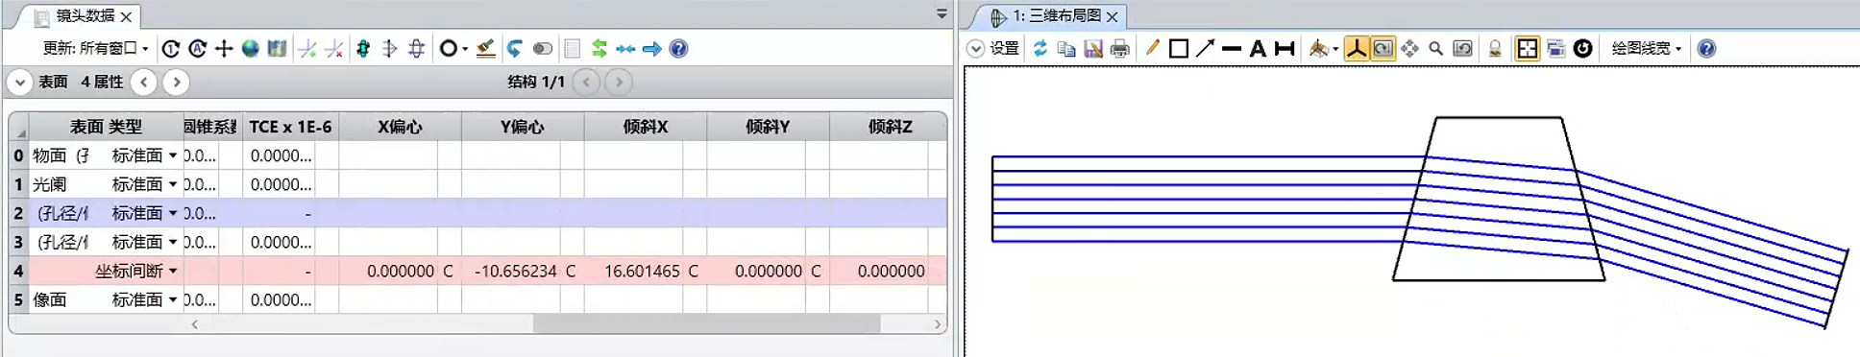Screen dimensions: 1860x357
Task: Refresh the 3D layout window
Action: [1040, 48]
